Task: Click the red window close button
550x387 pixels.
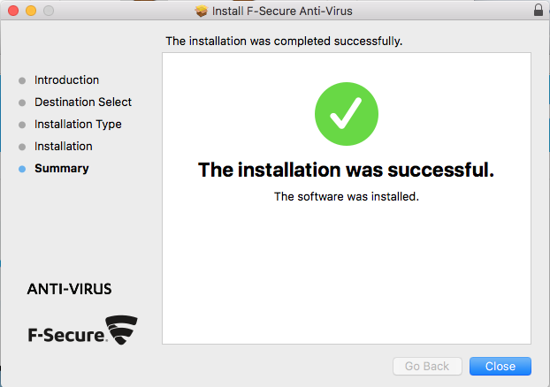Action: [12, 11]
